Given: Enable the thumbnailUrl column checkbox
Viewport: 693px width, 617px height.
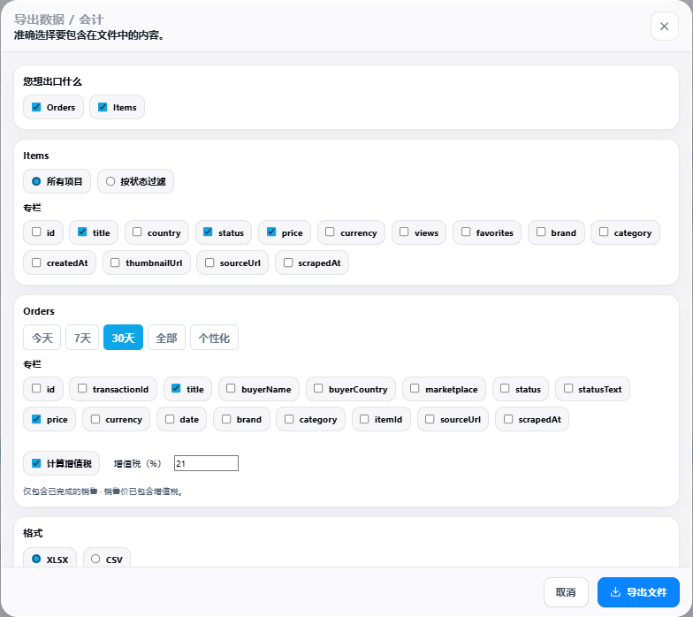Looking at the screenshot, I should pos(115,263).
